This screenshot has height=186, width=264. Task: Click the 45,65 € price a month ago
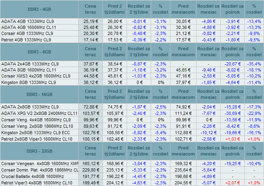click(183, 70)
